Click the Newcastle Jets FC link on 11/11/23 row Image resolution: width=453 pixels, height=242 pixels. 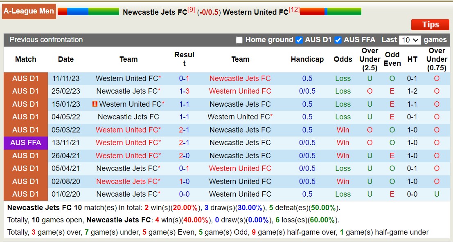(240, 78)
